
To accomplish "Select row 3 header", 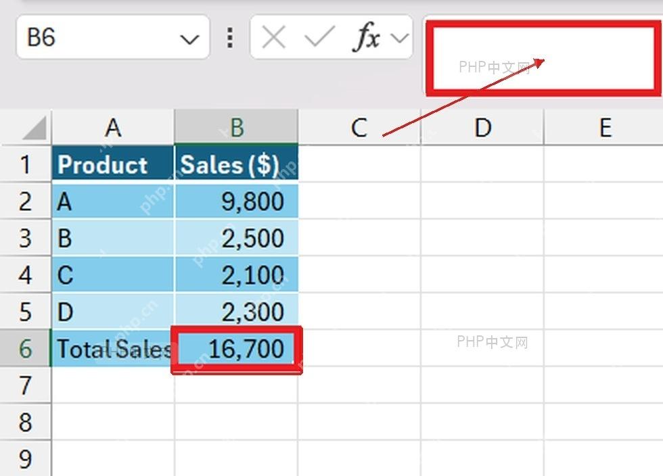I will (26, 237).
